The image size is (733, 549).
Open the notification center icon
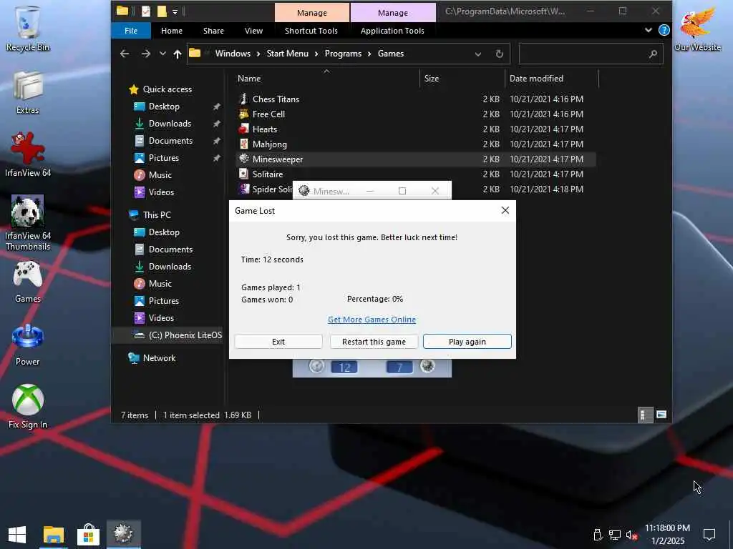point(709,535)
